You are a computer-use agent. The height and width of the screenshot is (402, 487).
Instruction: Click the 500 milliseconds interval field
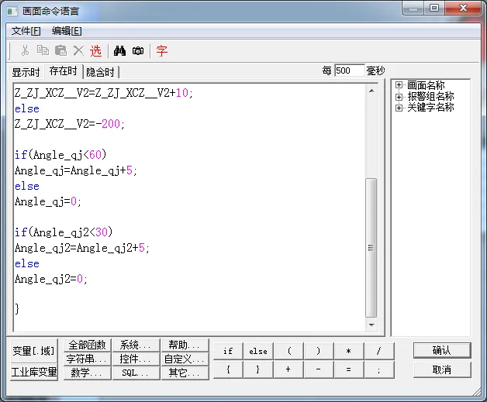click(350, 70)
